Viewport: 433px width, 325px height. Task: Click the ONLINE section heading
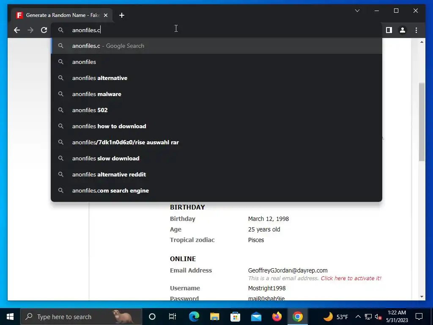point(183,259)
